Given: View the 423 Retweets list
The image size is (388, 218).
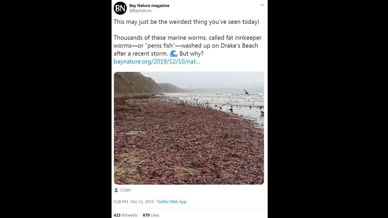Looking at the screenshot, I should [x=125, y=215].
